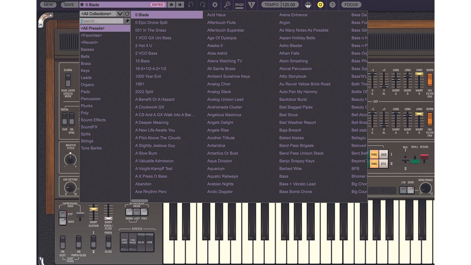Click the preset list horizontal scrollbar

[x=139, y=201]
